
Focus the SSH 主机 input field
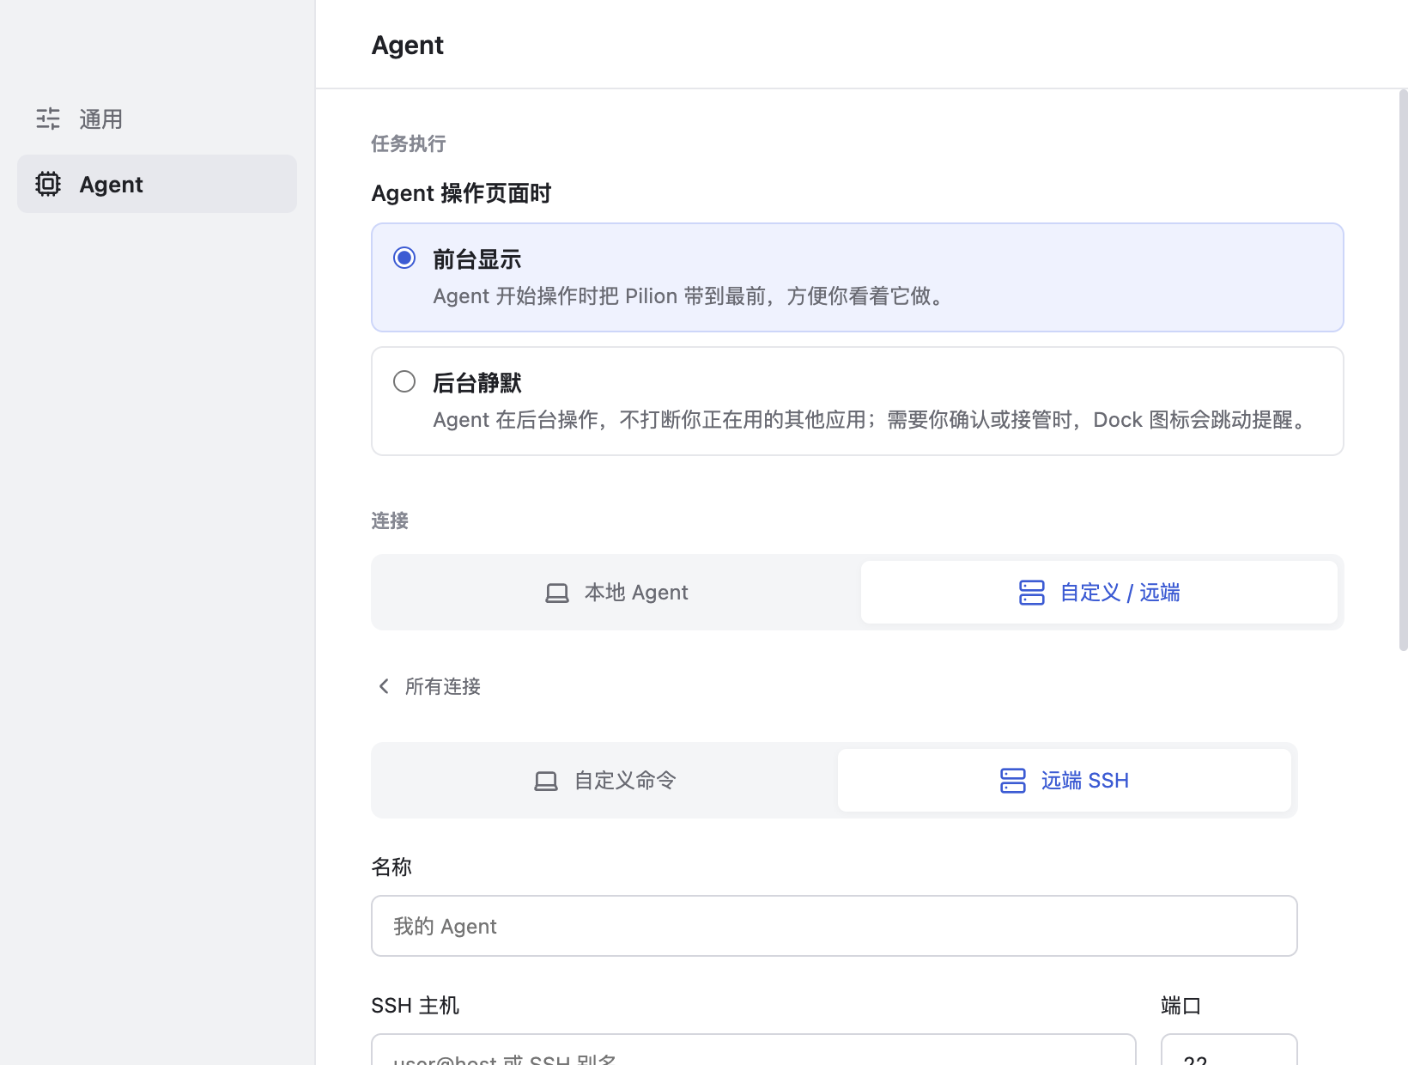point(754,1050)
